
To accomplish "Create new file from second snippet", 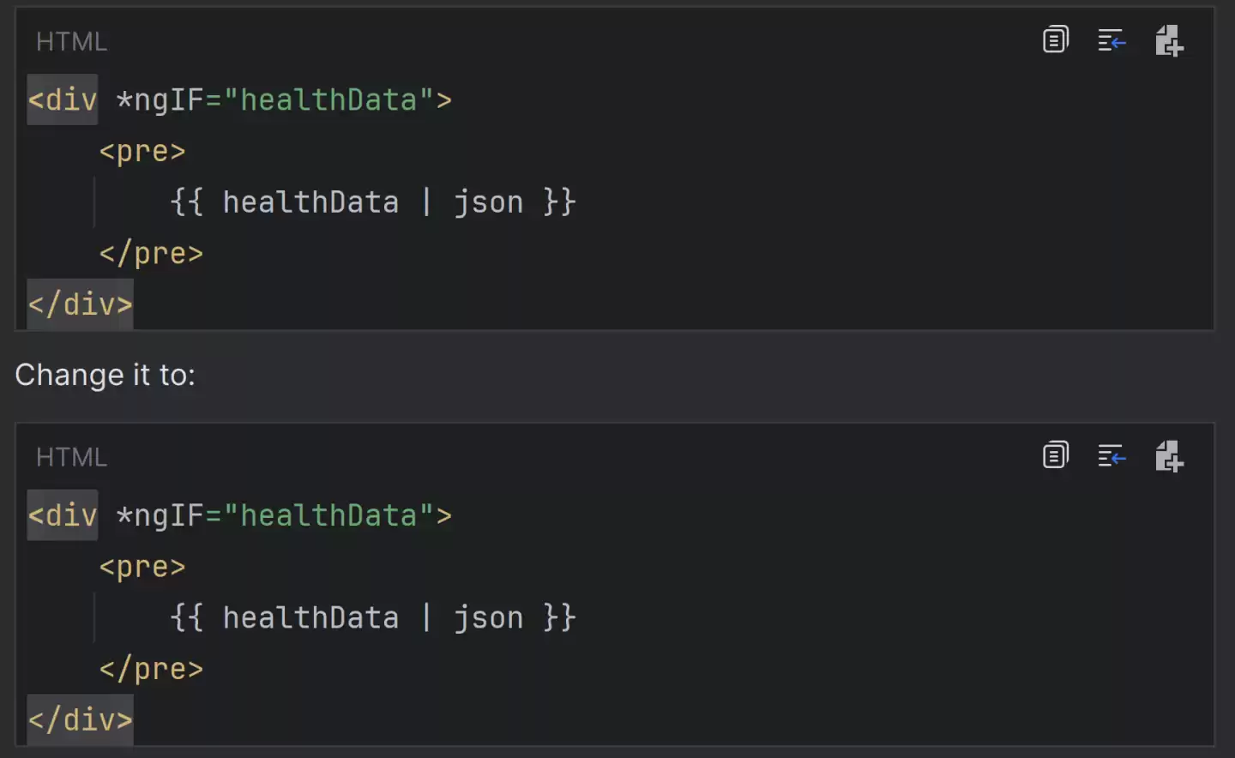I will click(x=1169, y=455).
